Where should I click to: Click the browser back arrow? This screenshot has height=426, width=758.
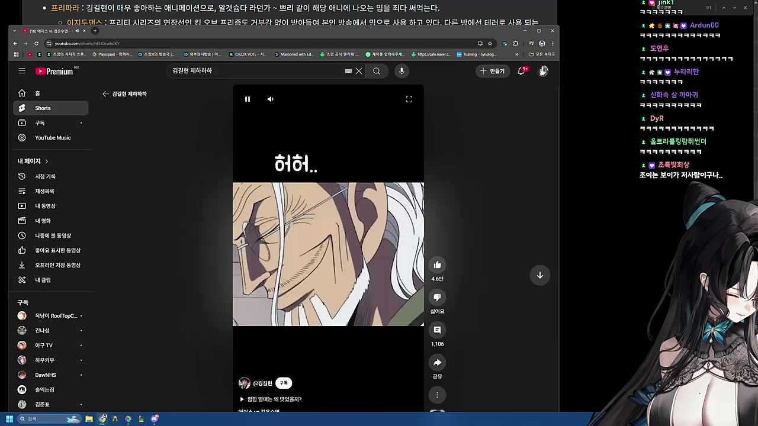point(16,43)
